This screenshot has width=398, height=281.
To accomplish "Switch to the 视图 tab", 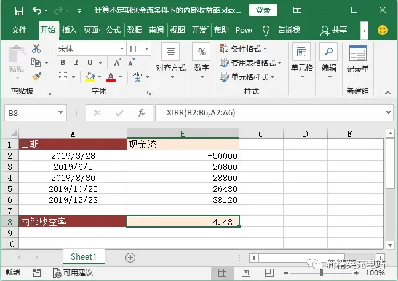I will click(178, 30).
